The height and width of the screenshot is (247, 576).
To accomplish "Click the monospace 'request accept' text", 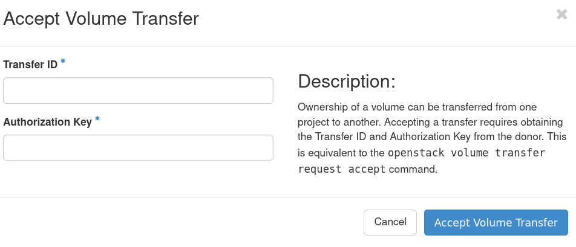I will (342, 169).
